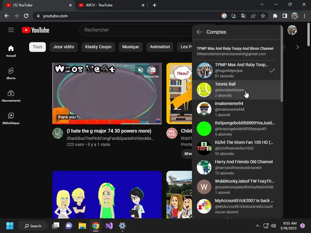Open a new browser tab
Image resolution: width=311 pixels, height=233 pixels.
click(x=155, y=5)
